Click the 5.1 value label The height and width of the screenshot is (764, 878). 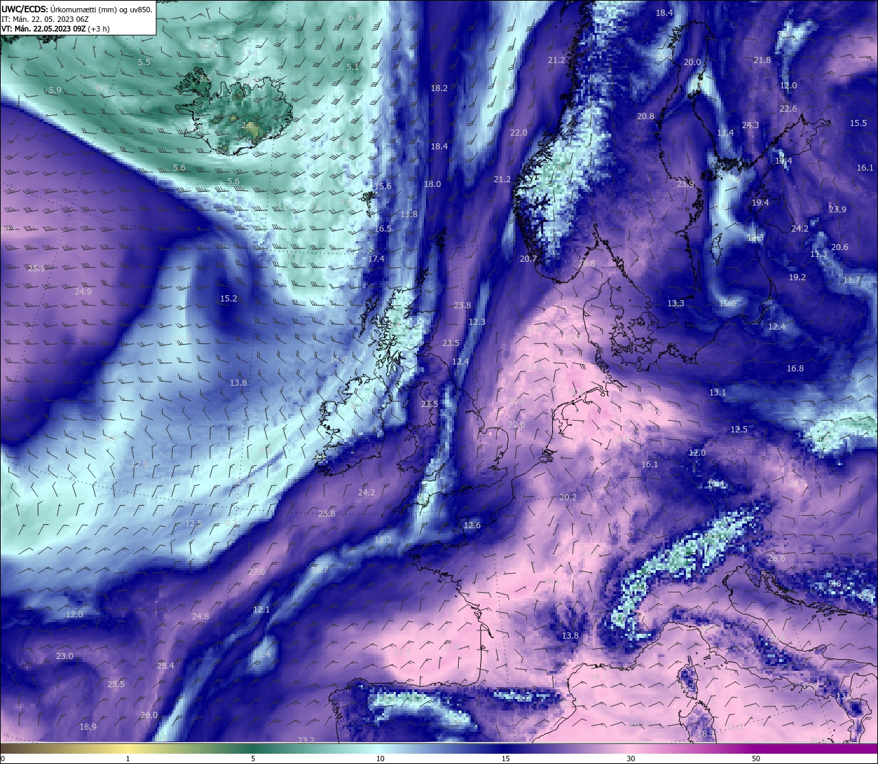pos(353,66)
